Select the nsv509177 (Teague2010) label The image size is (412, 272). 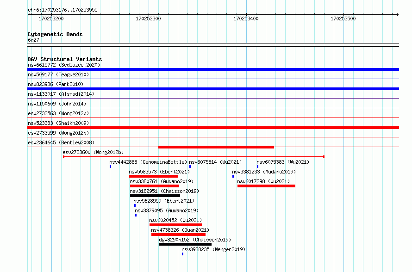[x=58, y=74]
